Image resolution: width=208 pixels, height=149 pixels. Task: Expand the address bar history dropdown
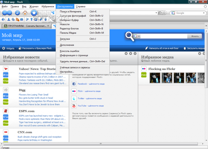coord(156,13)
